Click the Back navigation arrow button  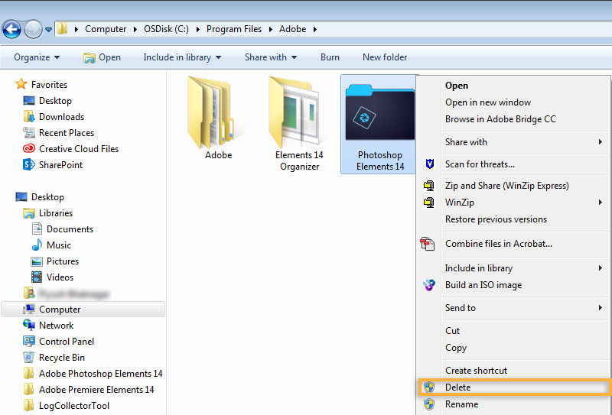pyautogui.click(x=11, y=29)
